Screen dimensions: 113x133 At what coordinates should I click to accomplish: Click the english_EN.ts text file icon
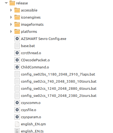17,131
